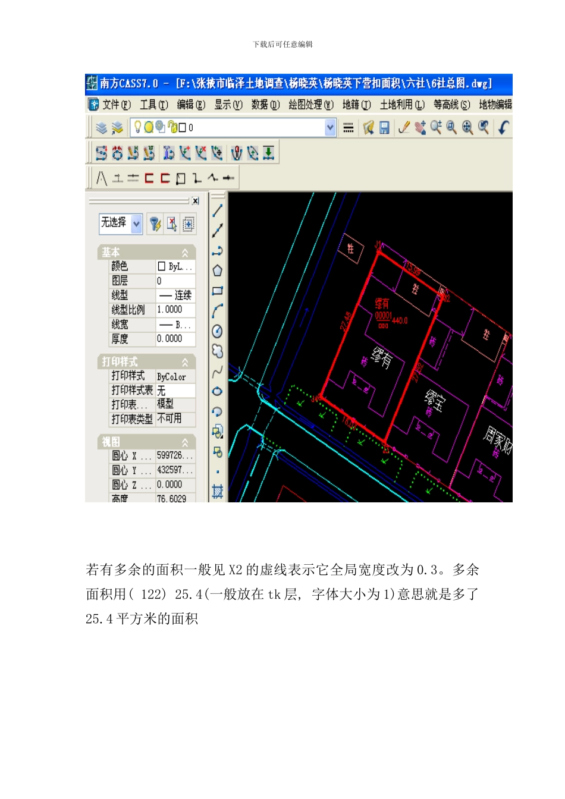Click the layer states stack icon
This screenshot has height=799, width=565.
pos(117,127)
